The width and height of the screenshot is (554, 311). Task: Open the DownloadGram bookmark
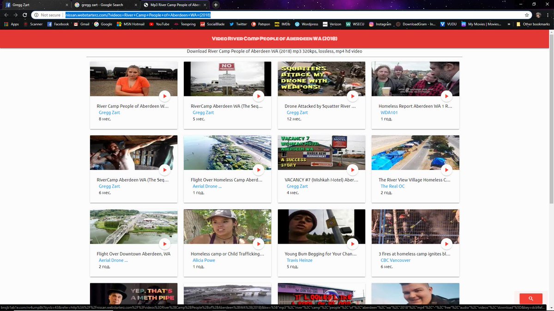(416, 24)
